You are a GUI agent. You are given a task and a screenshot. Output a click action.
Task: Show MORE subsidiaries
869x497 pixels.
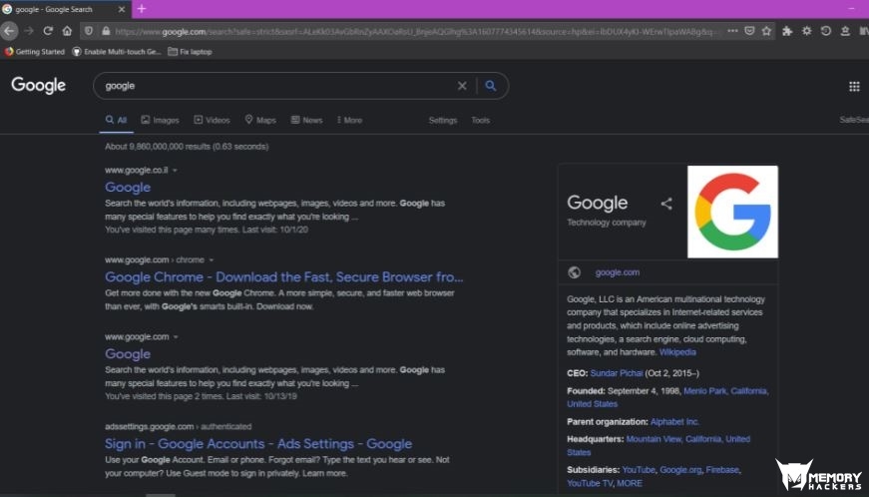click(630, 483)
